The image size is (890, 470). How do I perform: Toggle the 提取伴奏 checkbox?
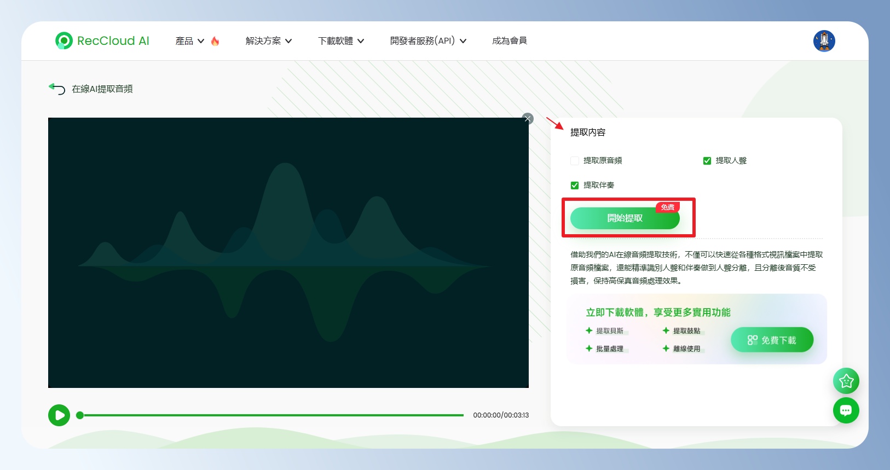pyautogui.click(x=575, y=185)
